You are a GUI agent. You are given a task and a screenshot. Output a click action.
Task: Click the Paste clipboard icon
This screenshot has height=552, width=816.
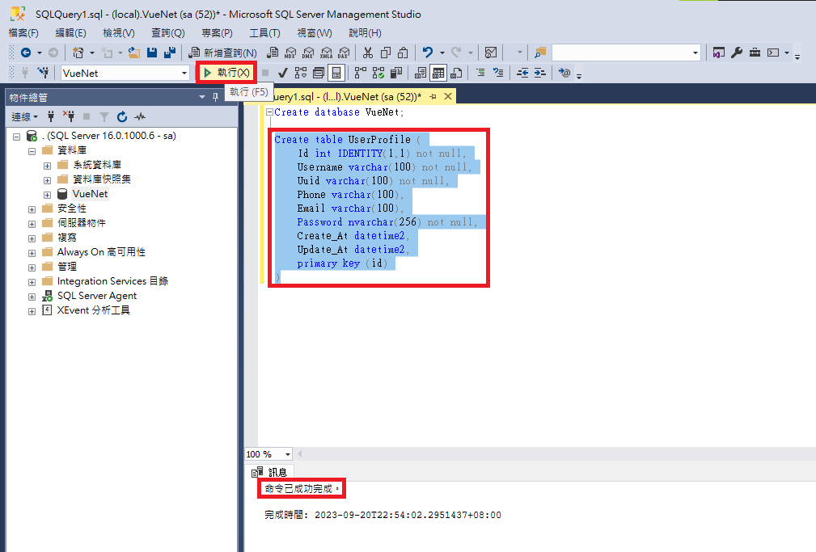coord(403,53)
